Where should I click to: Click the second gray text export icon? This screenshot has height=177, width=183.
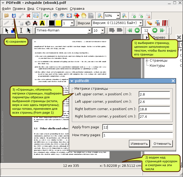(120, 30)
